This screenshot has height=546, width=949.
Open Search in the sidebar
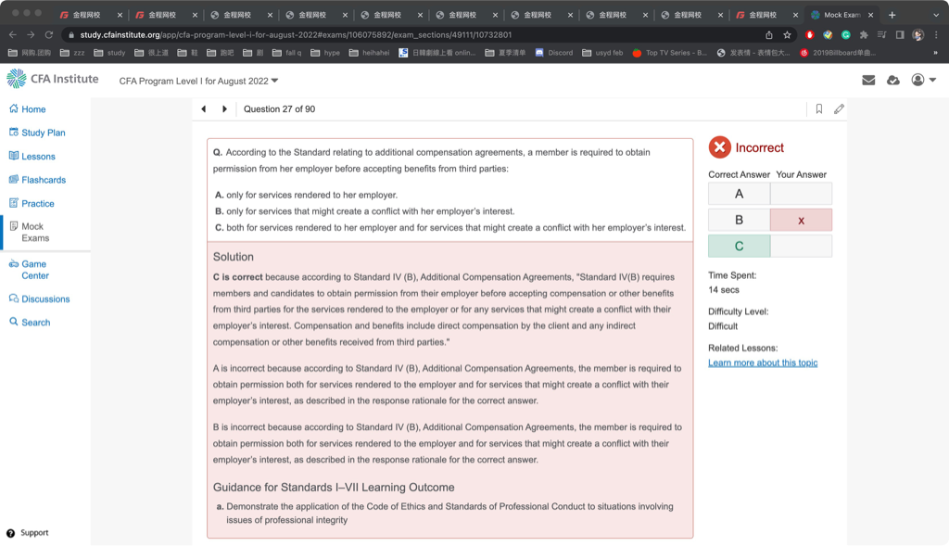(30, 323)
